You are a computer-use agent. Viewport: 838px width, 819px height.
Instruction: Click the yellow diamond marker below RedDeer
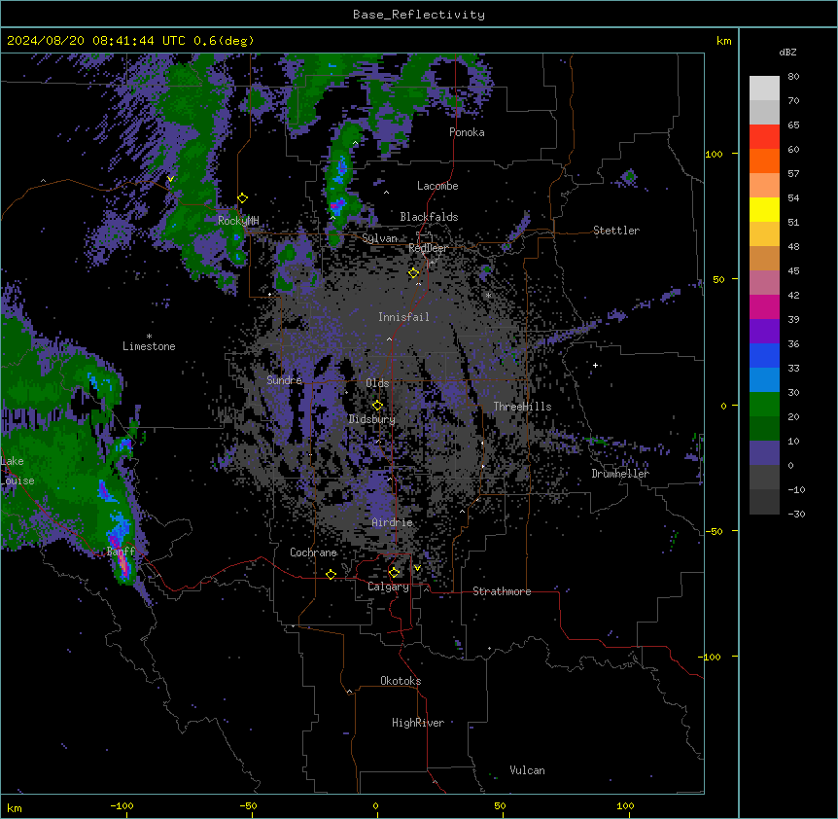pos(414,273)
